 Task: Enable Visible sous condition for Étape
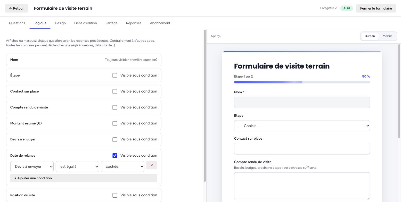tap(115, 75)
